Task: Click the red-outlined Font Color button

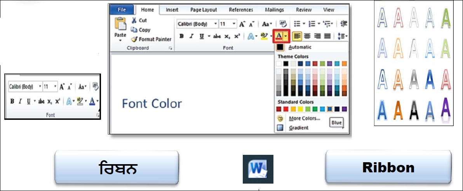Action: (x=279, y=36)
